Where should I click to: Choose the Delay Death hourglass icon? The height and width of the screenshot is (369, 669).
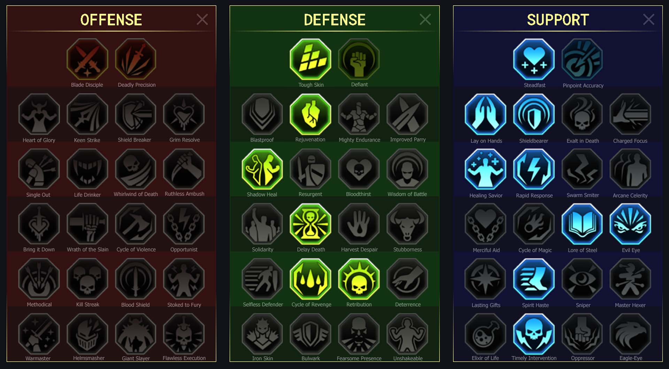pos(310,224)
